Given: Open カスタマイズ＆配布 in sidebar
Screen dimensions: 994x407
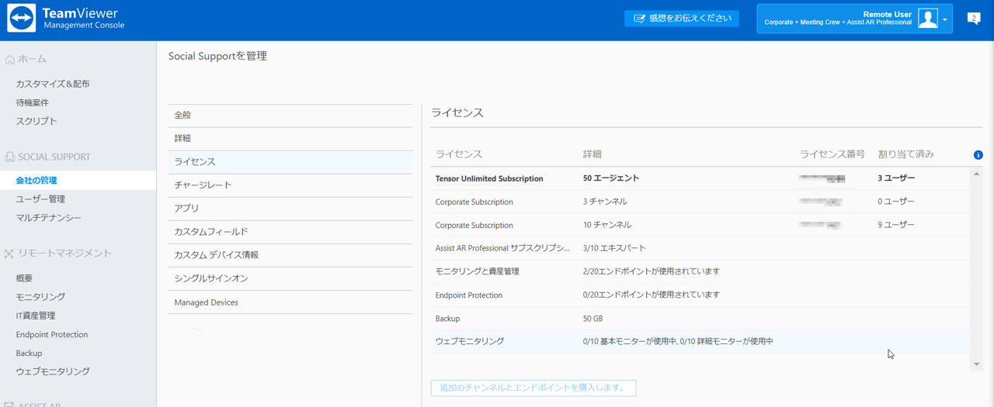Looking at the screenshot, I should coord(53,84).
